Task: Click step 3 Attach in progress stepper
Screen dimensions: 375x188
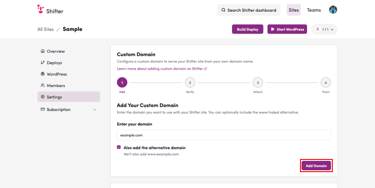Action: pyautogui.click(x=258, y=83)
